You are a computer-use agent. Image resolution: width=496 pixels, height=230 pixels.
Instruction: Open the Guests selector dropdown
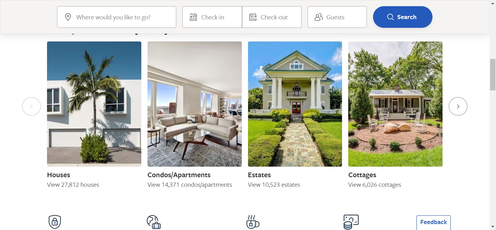pos(337,17)
